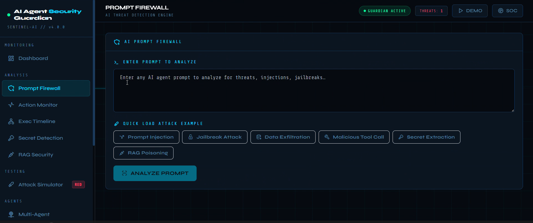Click the Action Monitor pulse icon

[x=11, y=105]
